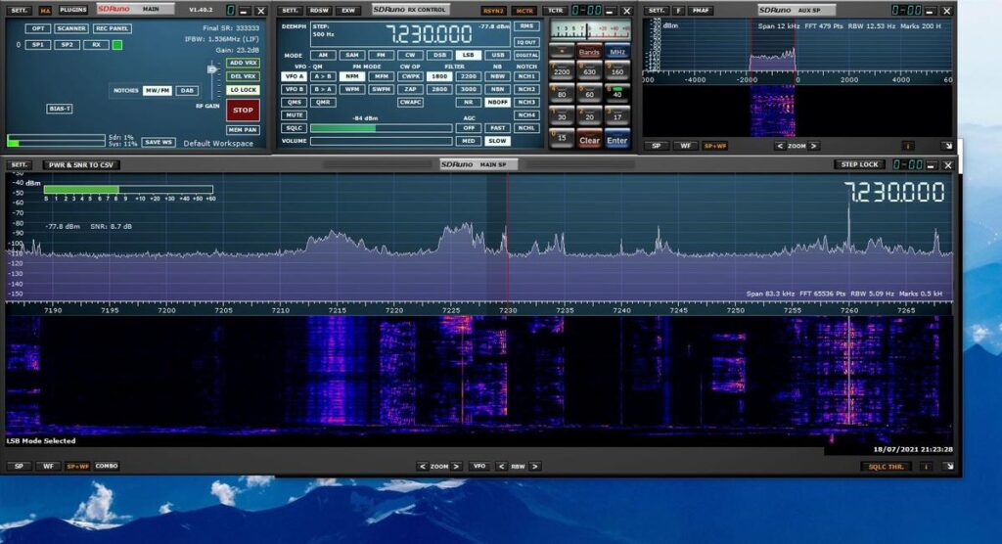Image resolution: width=1002 pixels, height=544 pixels.
Task: Toggle the BIAS-T option
Action: [60, 109]
